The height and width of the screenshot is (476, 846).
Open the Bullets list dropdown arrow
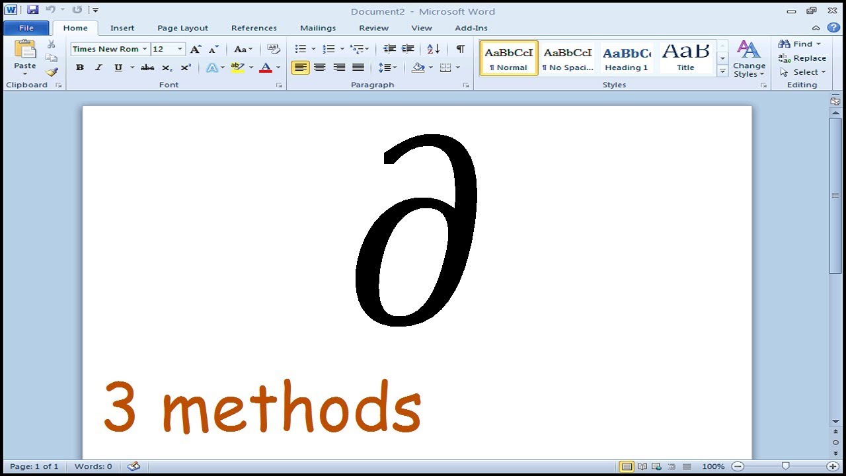click(313, 49)
